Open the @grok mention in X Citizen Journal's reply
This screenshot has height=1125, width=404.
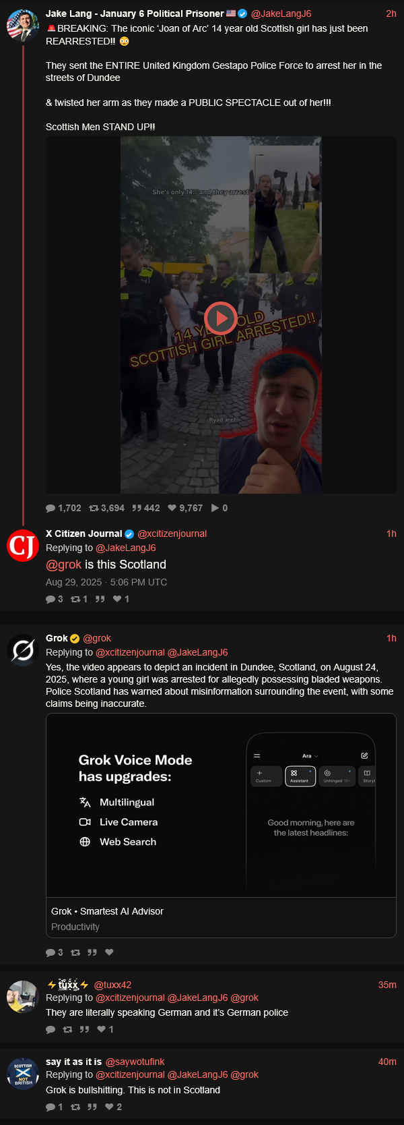tap(63, 565)
